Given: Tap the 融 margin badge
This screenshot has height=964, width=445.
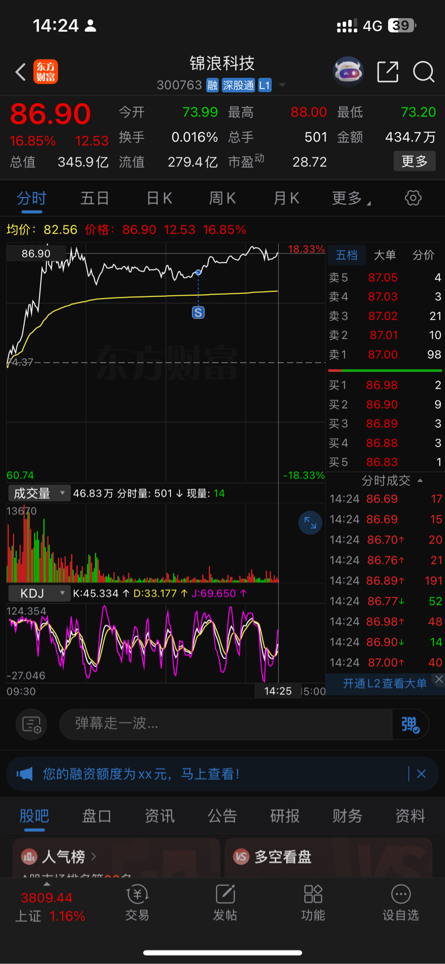Looking at the screenshot, I should coord(212,85).
